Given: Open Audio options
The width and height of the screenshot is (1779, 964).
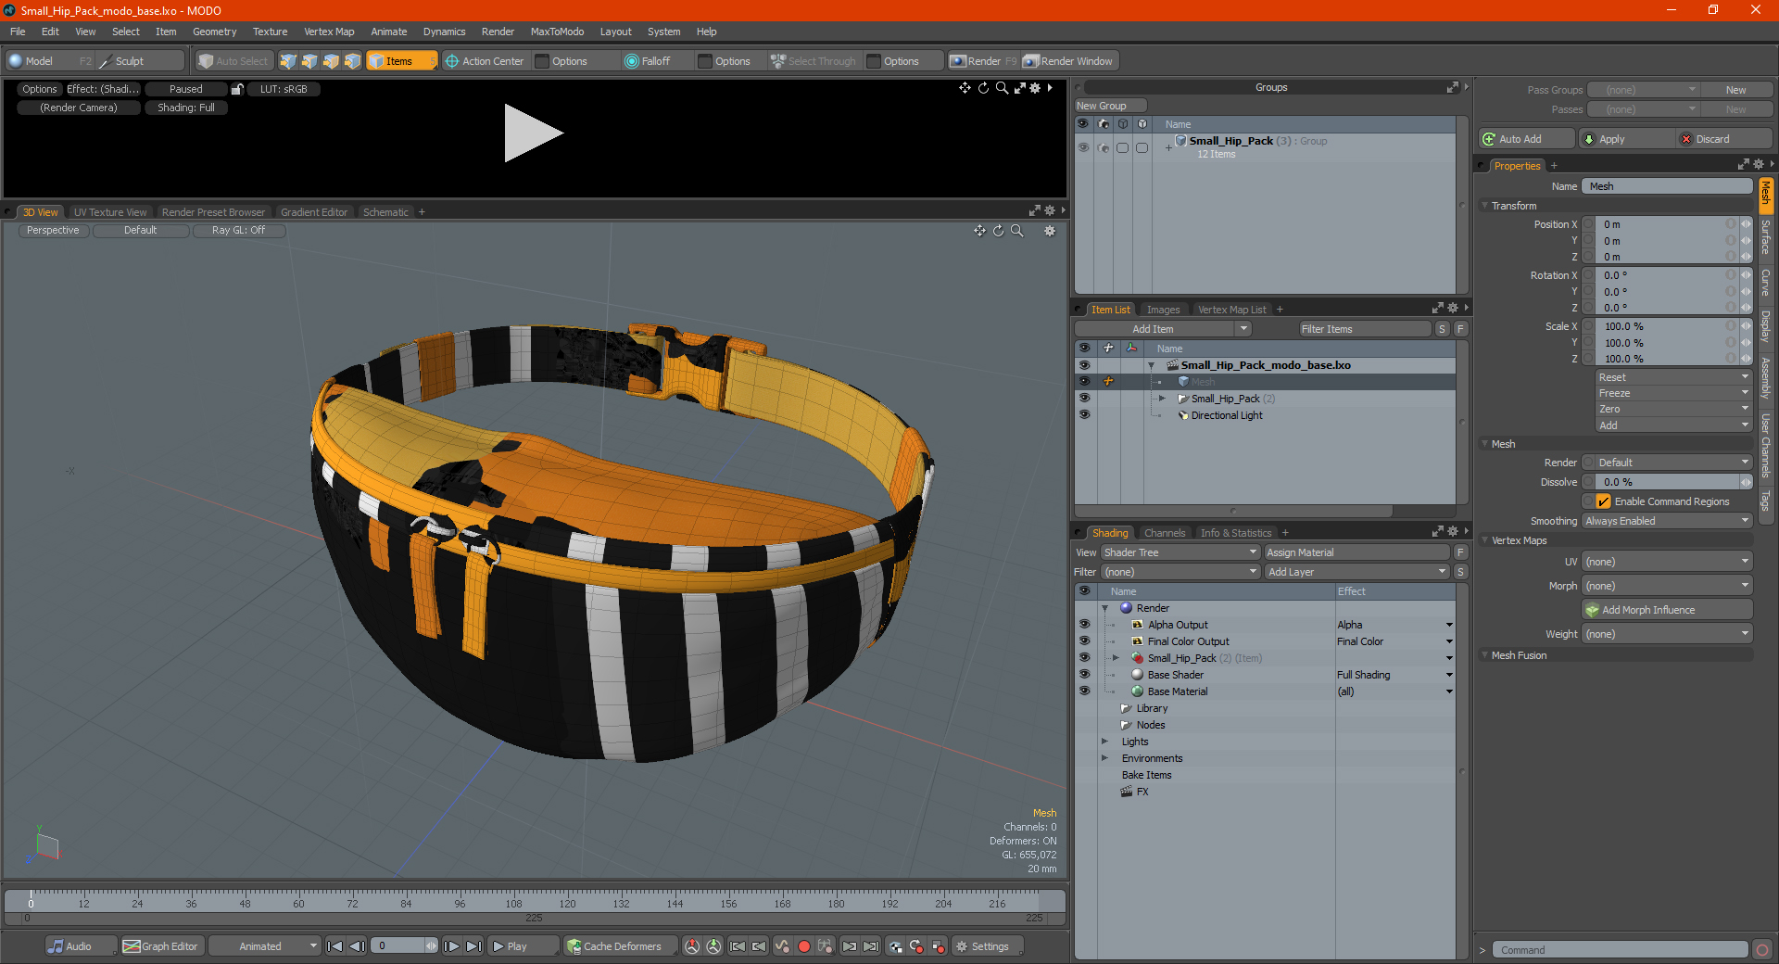Looking at the screenshot, I should click(x=80, y=946).
